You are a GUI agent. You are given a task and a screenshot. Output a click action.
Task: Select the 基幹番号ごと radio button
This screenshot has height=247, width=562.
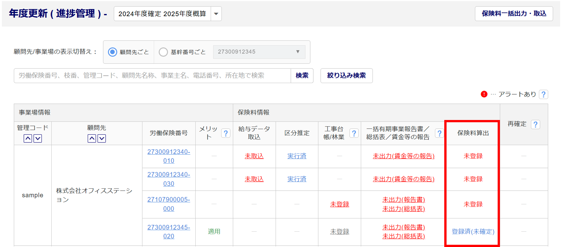click(x=163, y=52)
